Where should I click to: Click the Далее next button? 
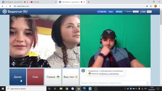tap(18, 77)
